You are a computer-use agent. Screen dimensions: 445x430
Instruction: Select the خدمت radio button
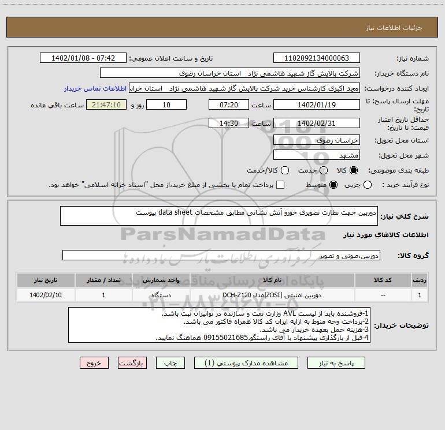point(324,170)
